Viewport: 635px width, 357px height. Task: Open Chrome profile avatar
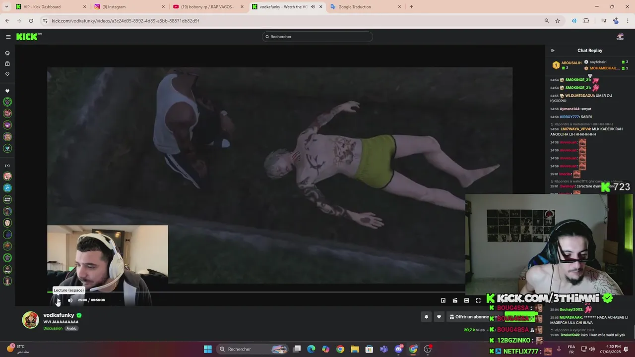(616, 21)
